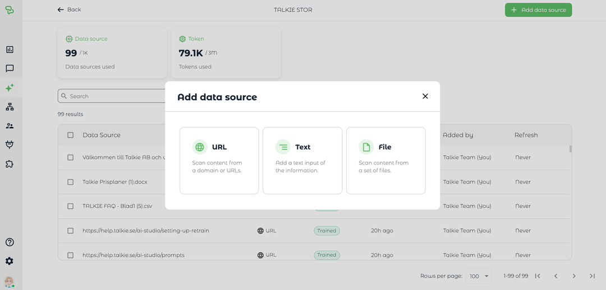Go to previous page of results

[x=555, y=276]
